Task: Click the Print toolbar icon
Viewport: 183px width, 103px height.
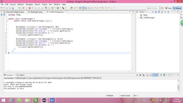Action: (13, 8)
